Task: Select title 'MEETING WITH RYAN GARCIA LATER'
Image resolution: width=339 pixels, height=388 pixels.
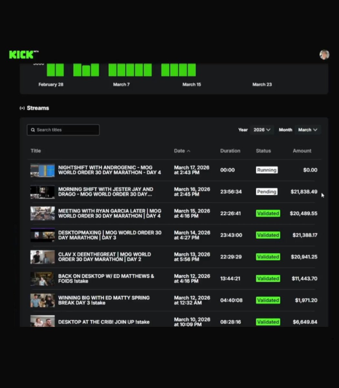Action: 102,211
